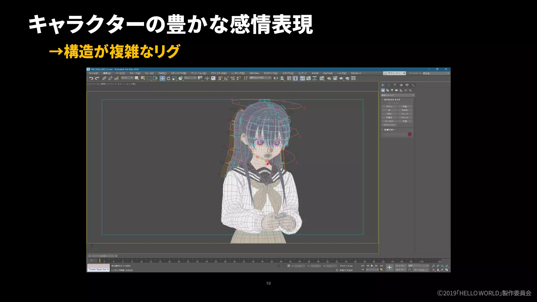537x302 pixels.
Task: Click the Mirror tool icon
Action: tap(276, 78)
